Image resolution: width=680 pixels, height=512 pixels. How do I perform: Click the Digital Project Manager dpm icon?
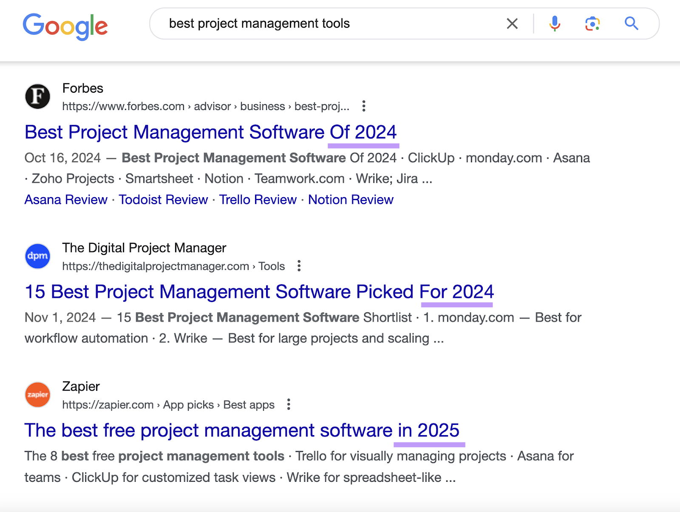[x=38, y=256]
